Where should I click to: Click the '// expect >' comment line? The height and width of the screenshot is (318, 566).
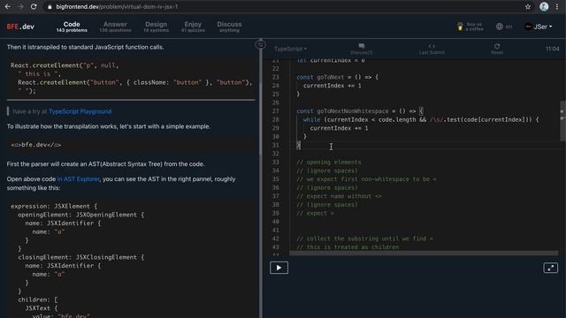[315, 214]
